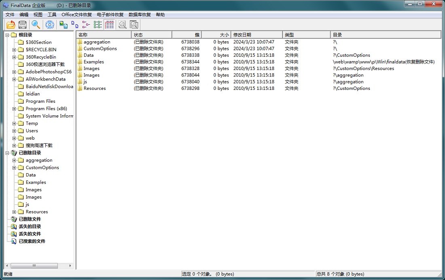
Task: Expand the Program Files (x86) folder node
Action: tap(14, 109)
